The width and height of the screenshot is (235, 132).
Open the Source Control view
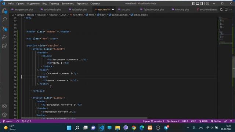pos(4,28)
